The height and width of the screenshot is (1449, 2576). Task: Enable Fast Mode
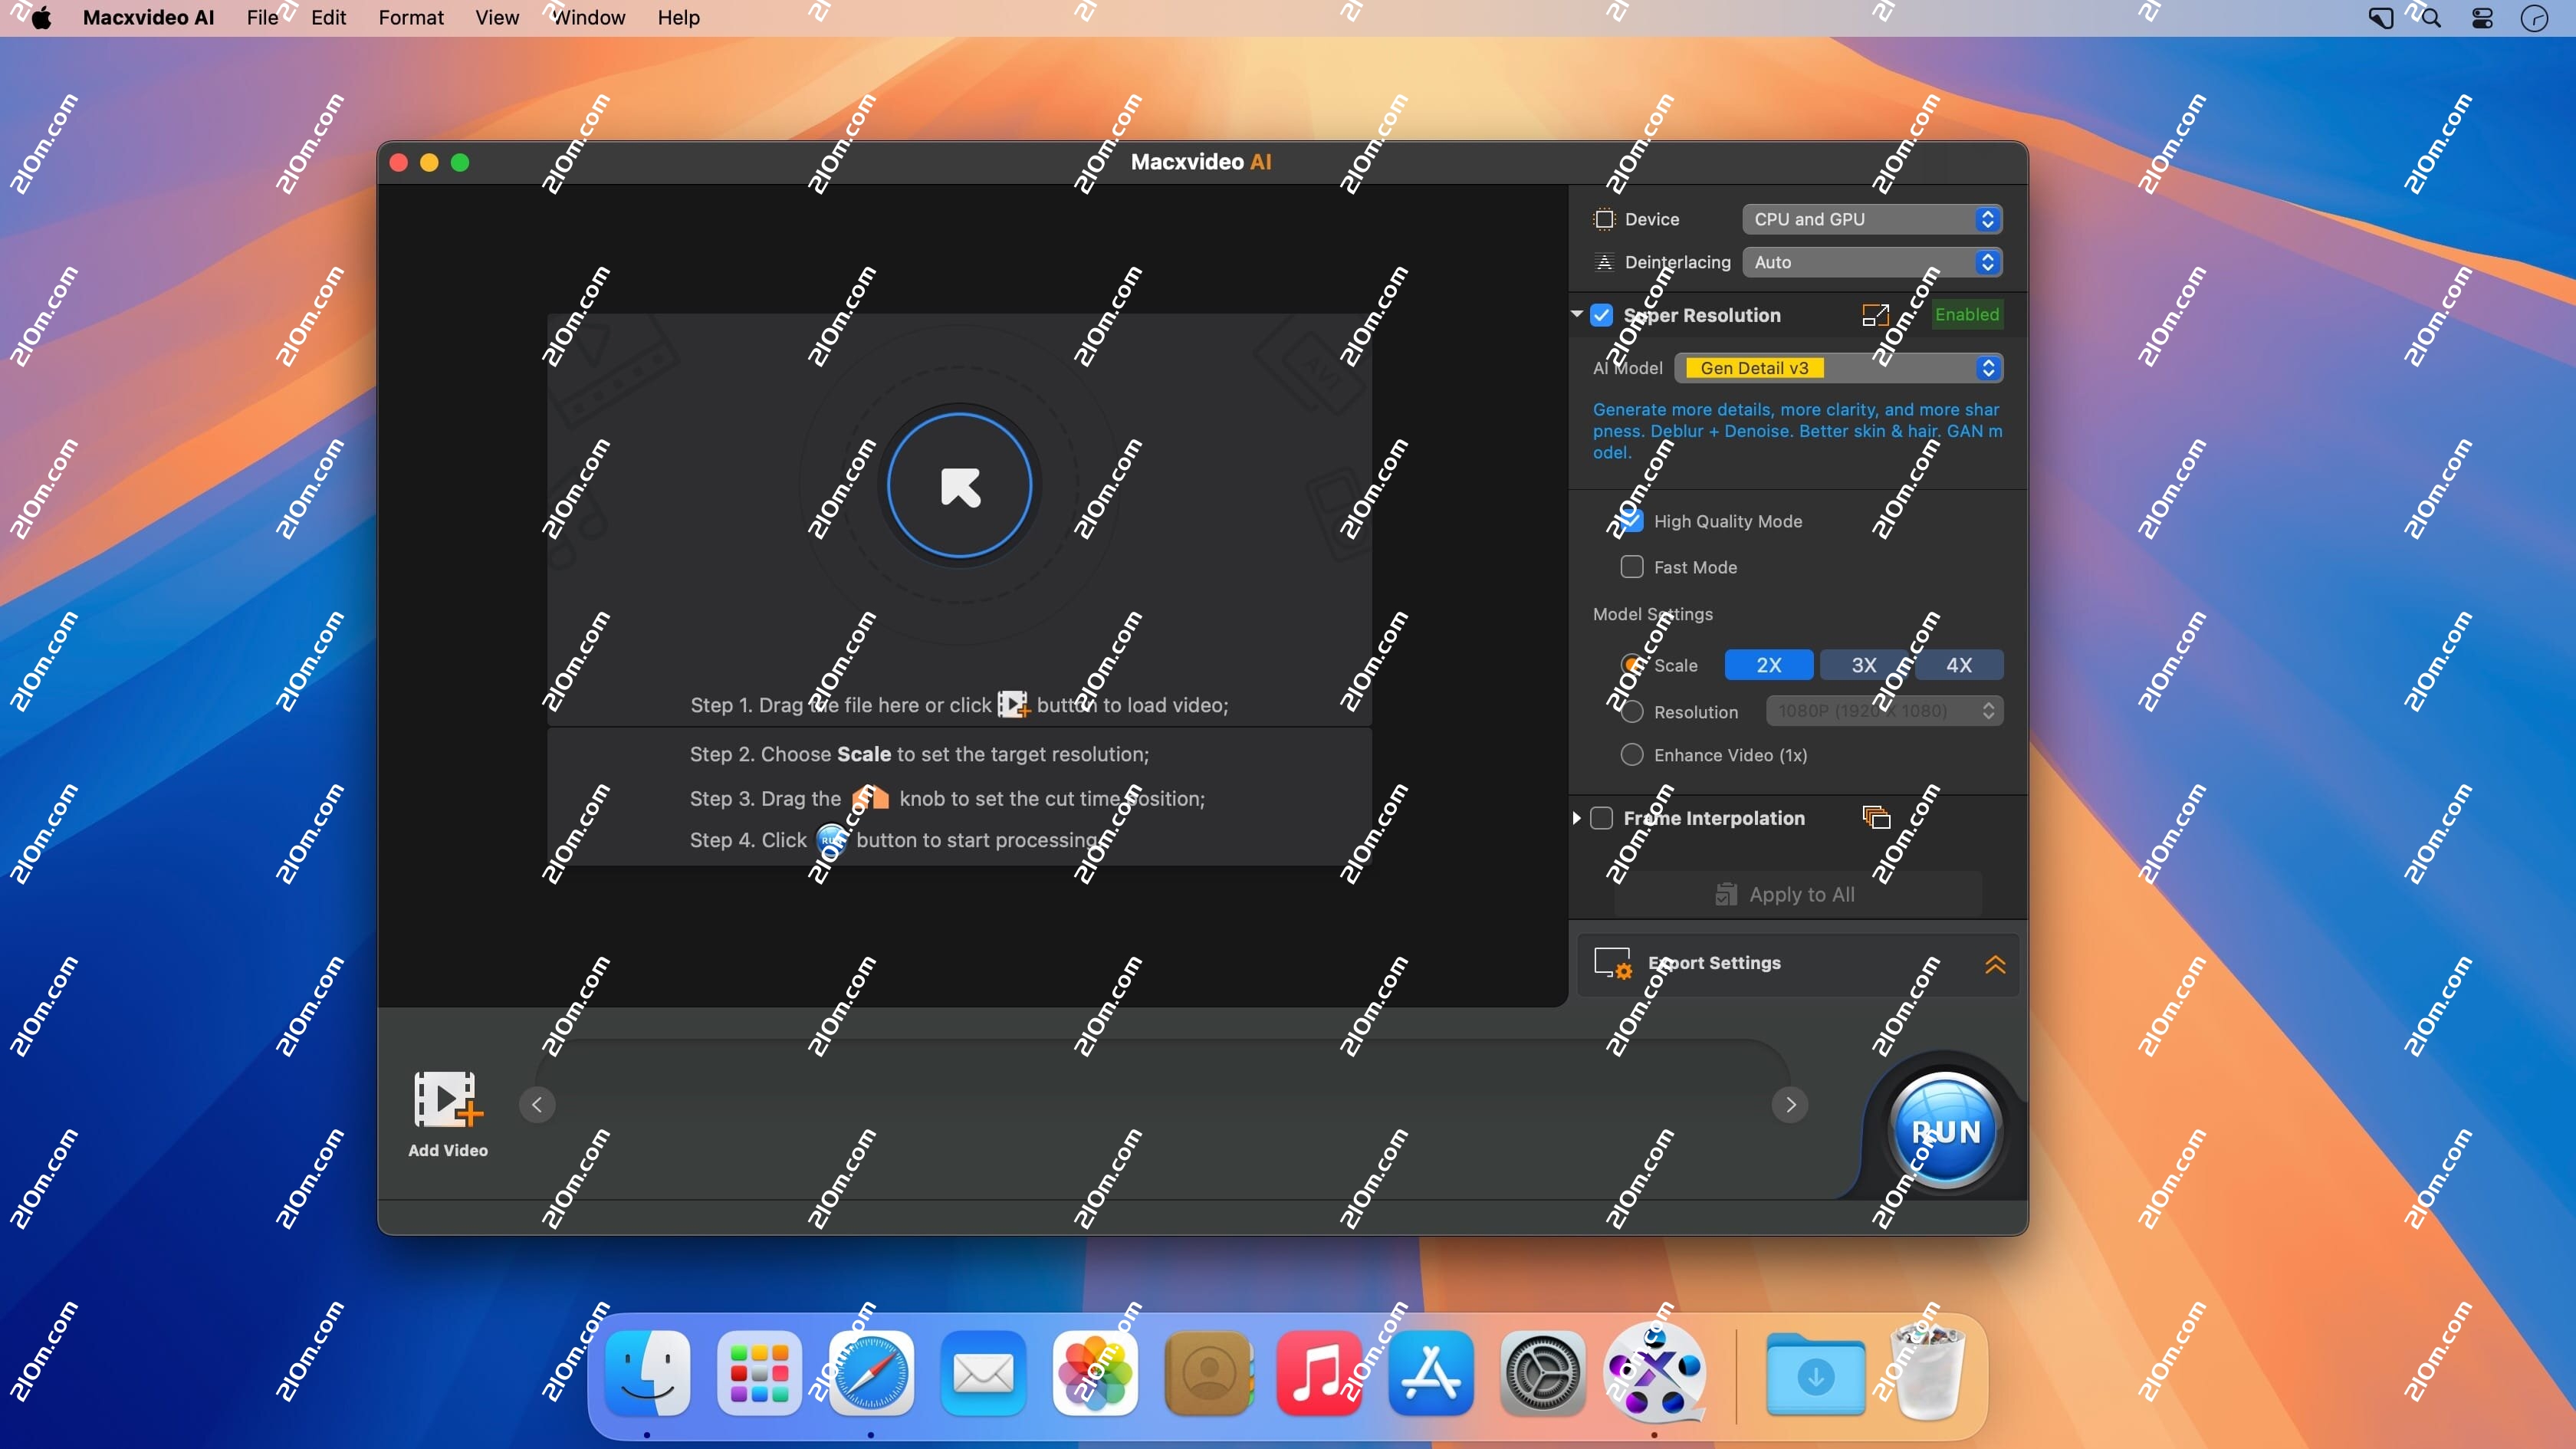[1631, 566]
